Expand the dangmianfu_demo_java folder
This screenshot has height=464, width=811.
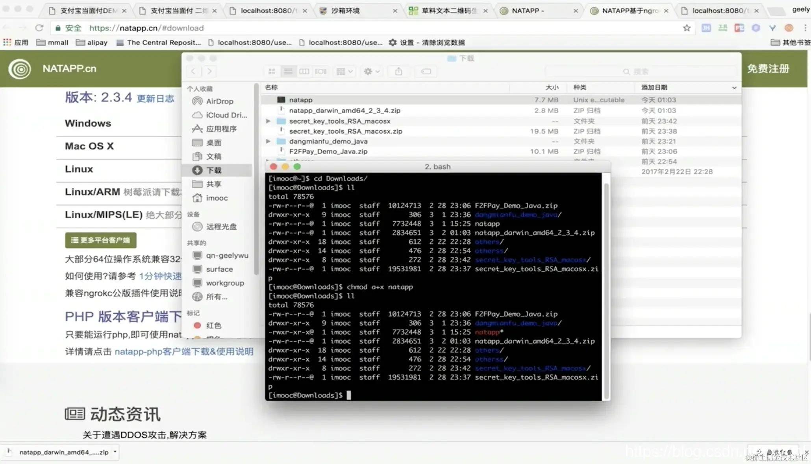coord(268,141)
